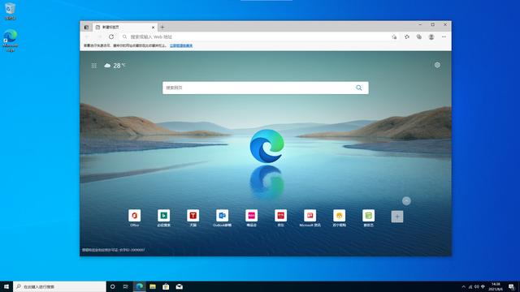Click the manage favorites link in bar
The height and width of the screenshot is (292, 520).
(x=181, y=45)
